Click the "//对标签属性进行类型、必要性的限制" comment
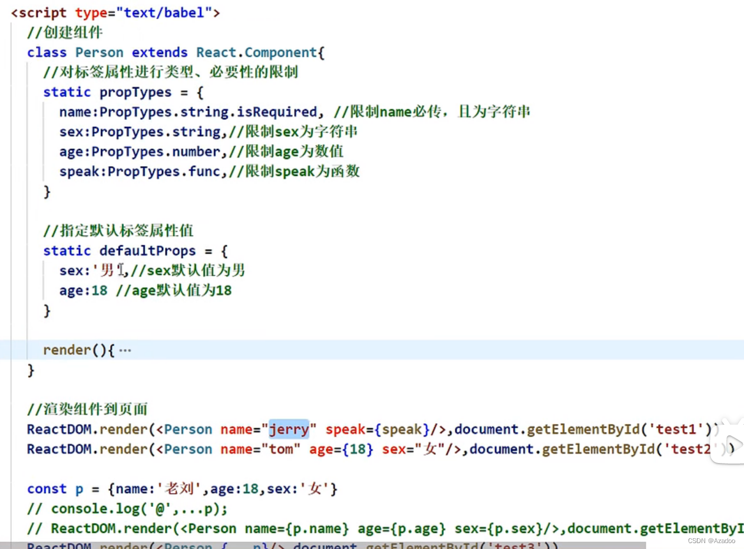The height and width of the screenshot is (549, 744). [x=170, y=72]
